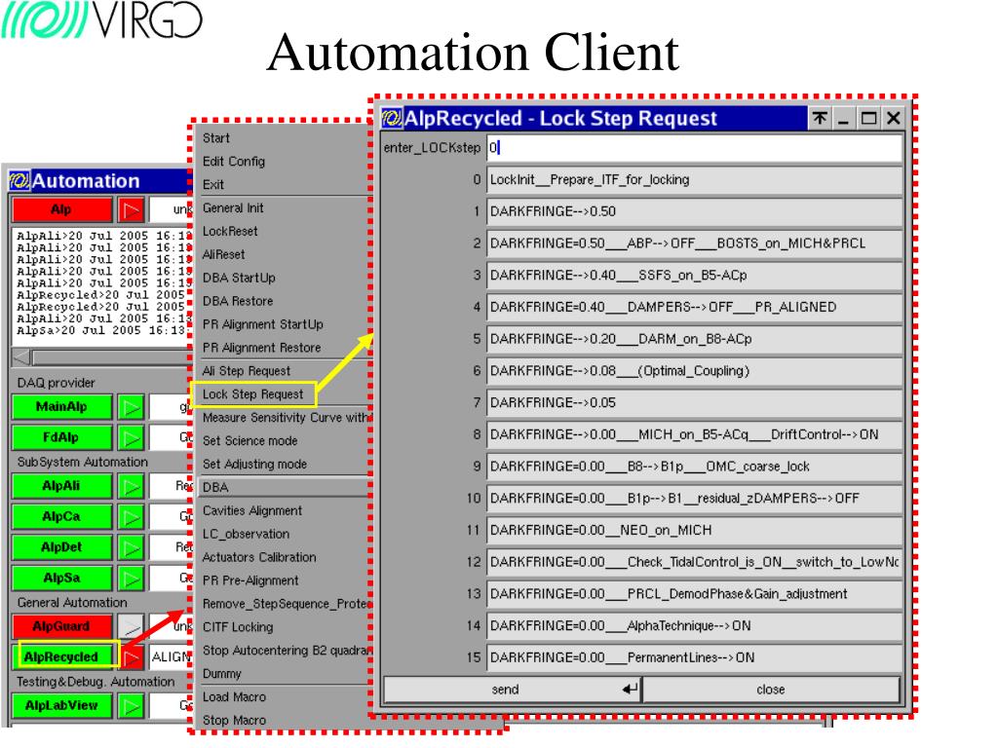Screen dimensions: 998x748
Task: Select step 11 NEO_on_MICH
Action: click(694, 531)
